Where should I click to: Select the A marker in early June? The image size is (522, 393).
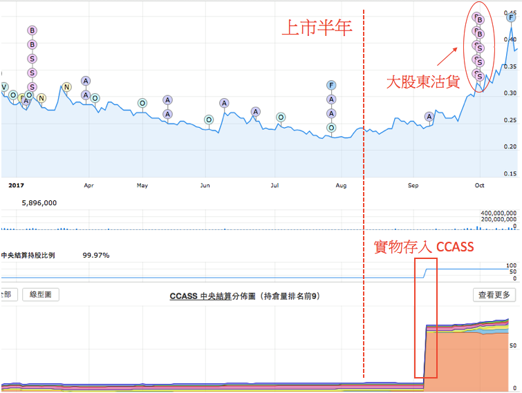(x=224, y=103)
